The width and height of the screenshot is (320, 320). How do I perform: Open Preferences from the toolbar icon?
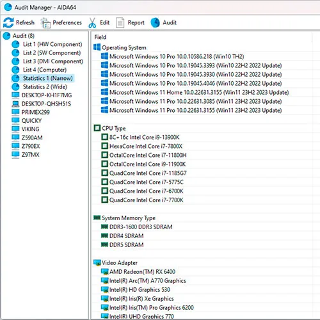click(x=45, y=23)
